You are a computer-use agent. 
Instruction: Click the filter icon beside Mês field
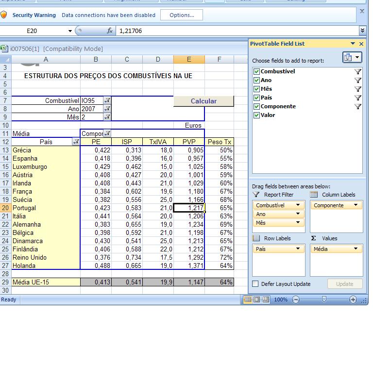(x=358, y=89)
